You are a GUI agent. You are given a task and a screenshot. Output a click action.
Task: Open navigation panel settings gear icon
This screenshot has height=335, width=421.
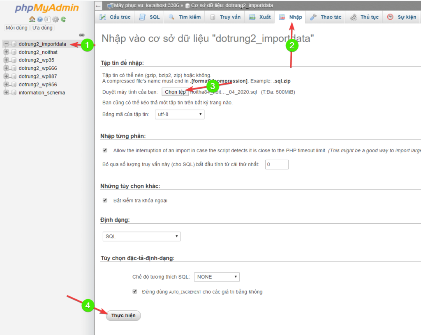[x=56, y=19]
